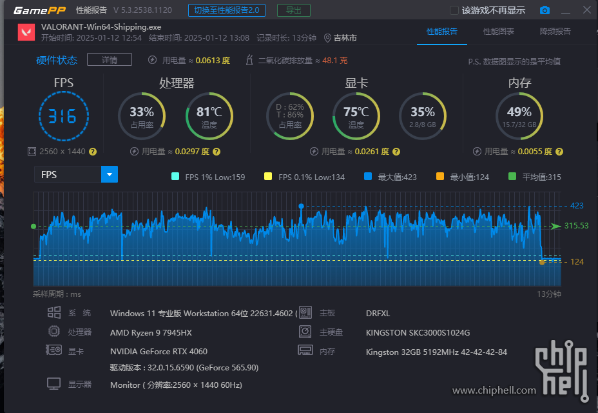Click the hard disk icon beside 主硬盘

click(305, 331)
